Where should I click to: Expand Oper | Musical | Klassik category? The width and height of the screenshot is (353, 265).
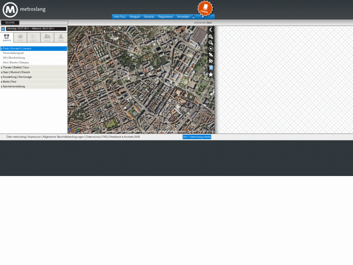point(34,72)
